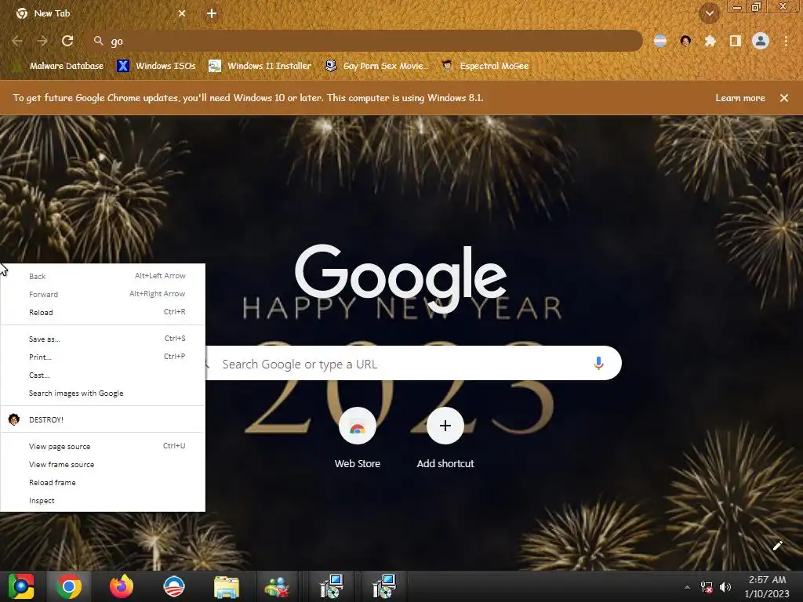This screenshot has height=602, width=803.
Task: Open the Chrome profile avatar button
Action: [x=761, y=41]
